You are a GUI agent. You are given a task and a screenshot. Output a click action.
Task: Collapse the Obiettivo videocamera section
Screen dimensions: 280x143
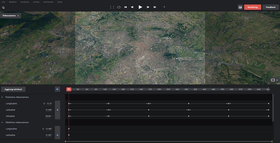tap(2, 122)
